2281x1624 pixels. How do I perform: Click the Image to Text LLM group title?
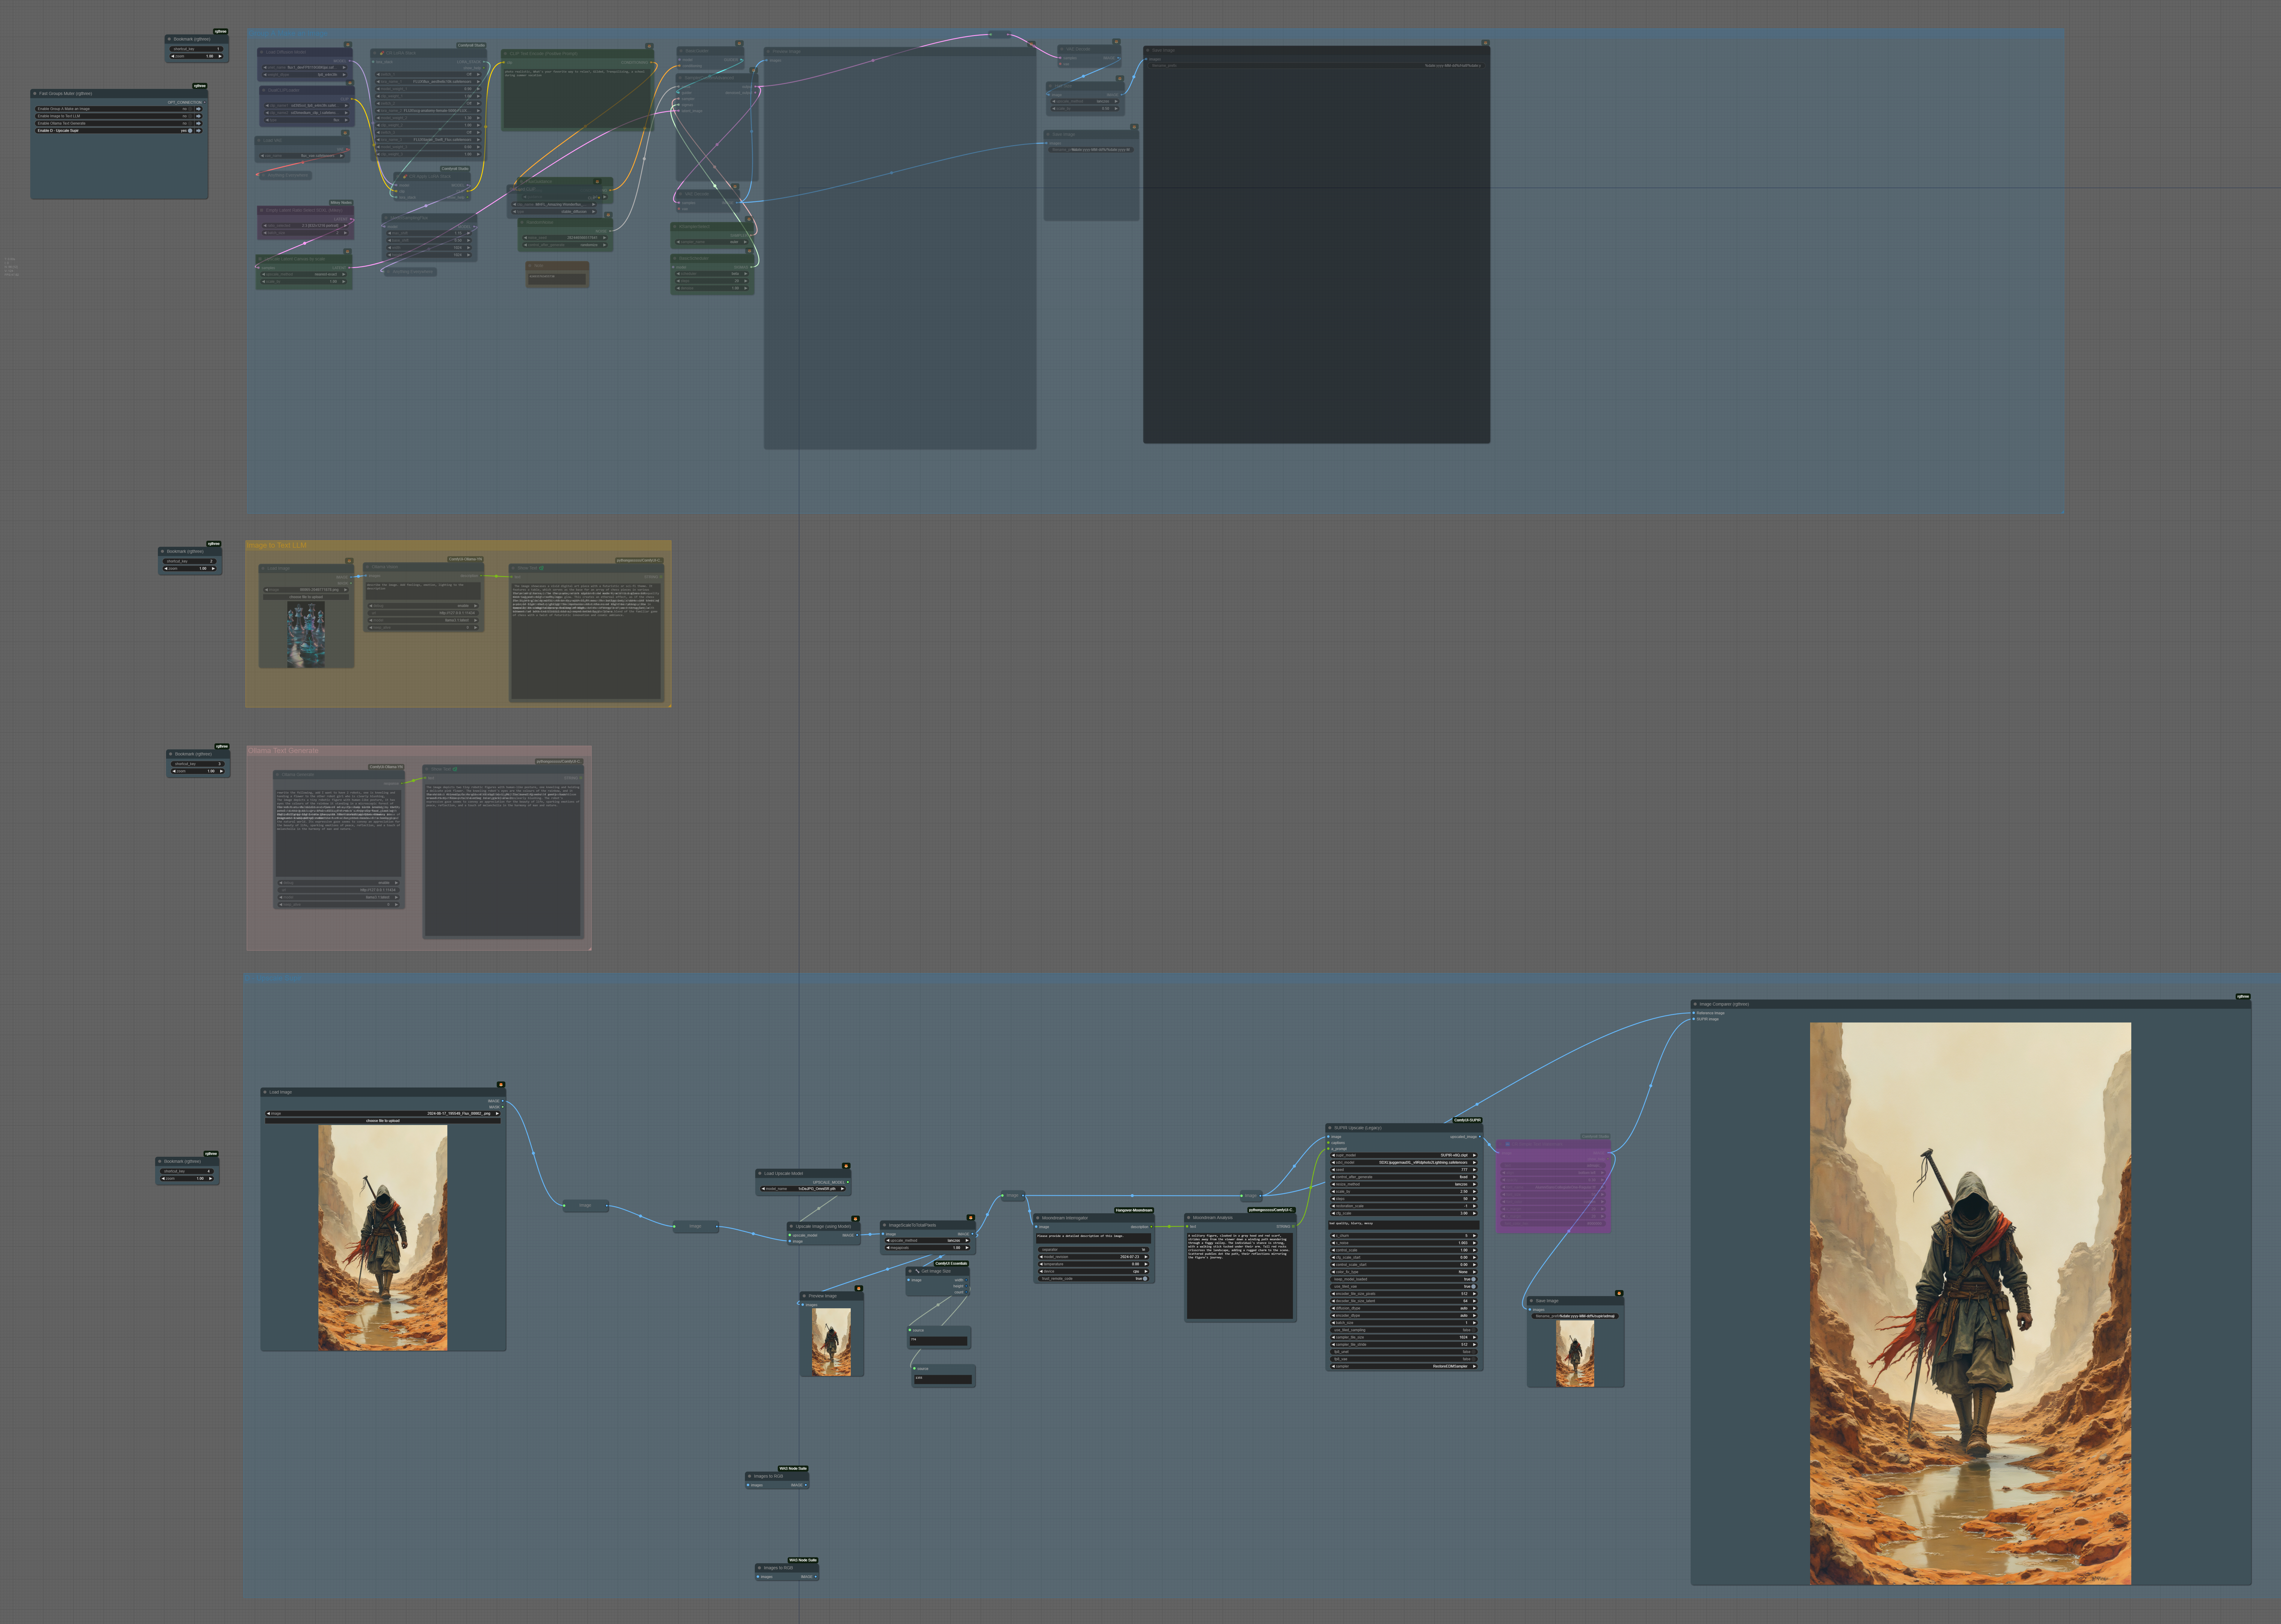(x=277, y=545)
